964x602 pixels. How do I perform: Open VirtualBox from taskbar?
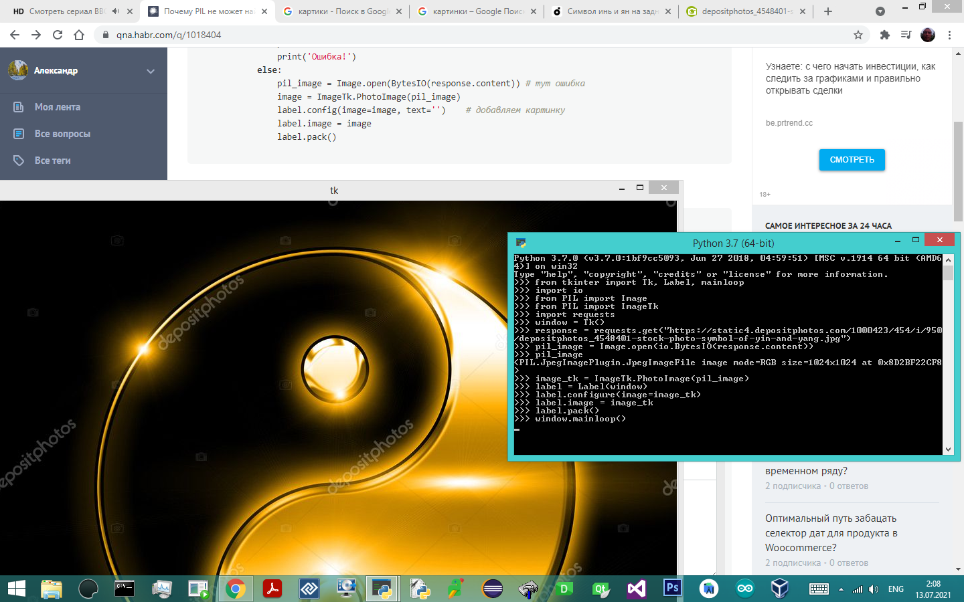click(780, 589)
